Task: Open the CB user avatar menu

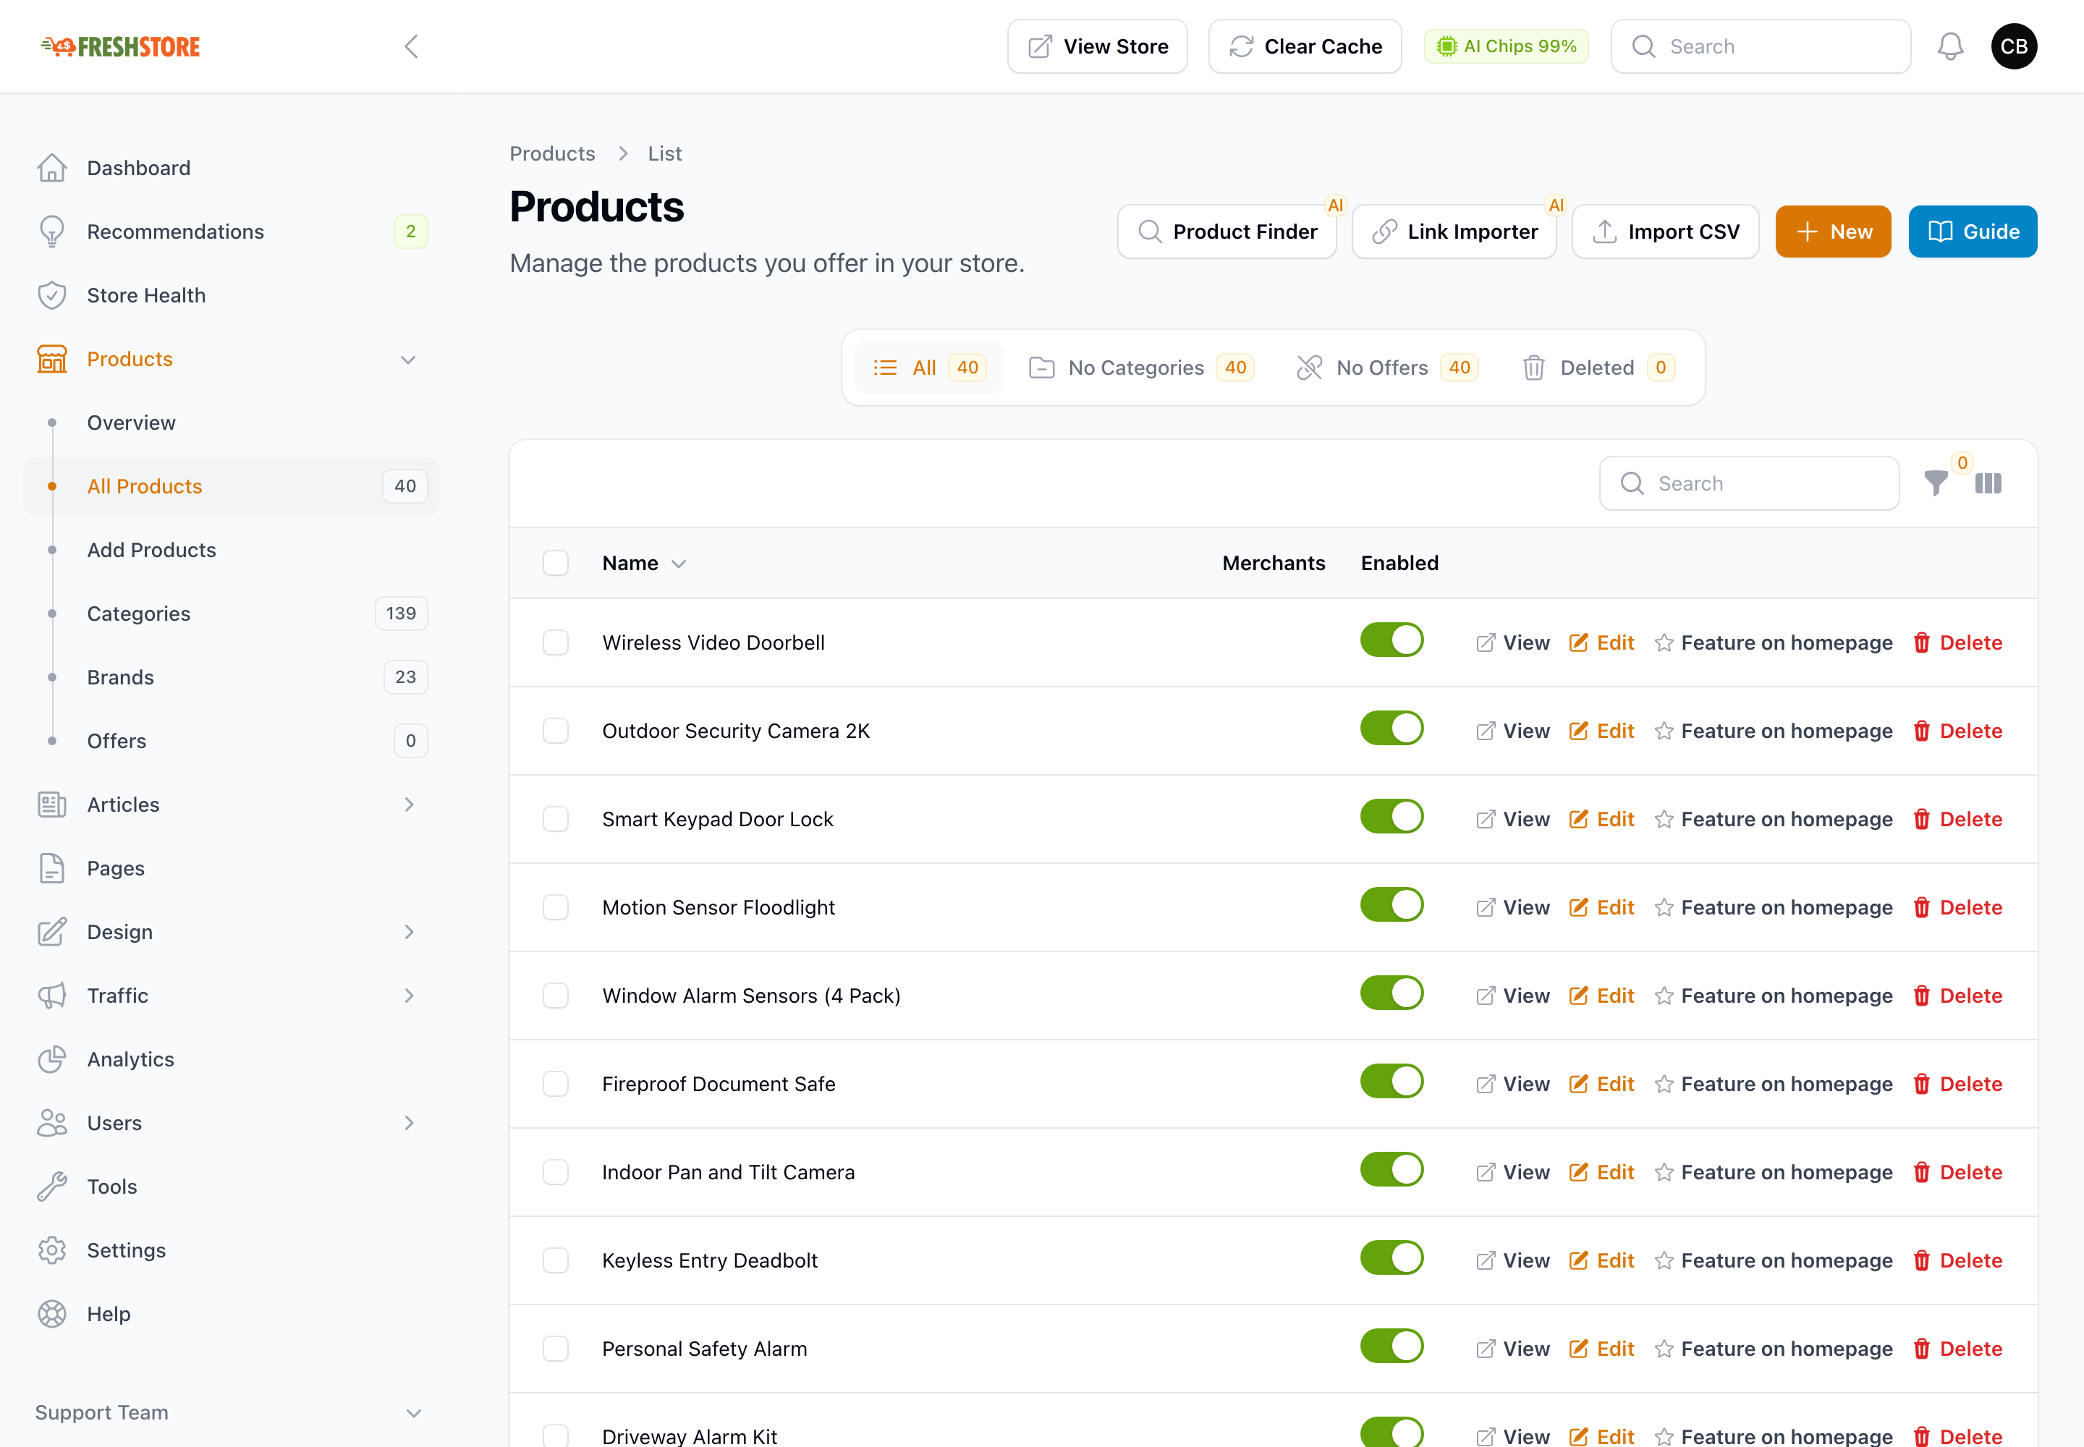Action: pyautogui.click(x=2013, y=46)
